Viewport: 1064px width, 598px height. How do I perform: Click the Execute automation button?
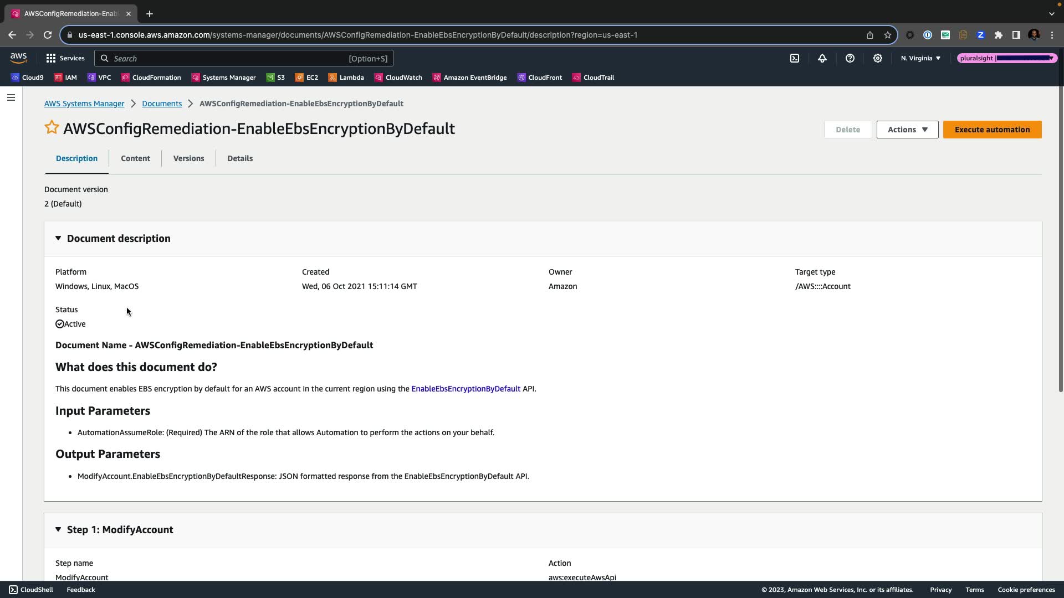click(x=992, y=130)
